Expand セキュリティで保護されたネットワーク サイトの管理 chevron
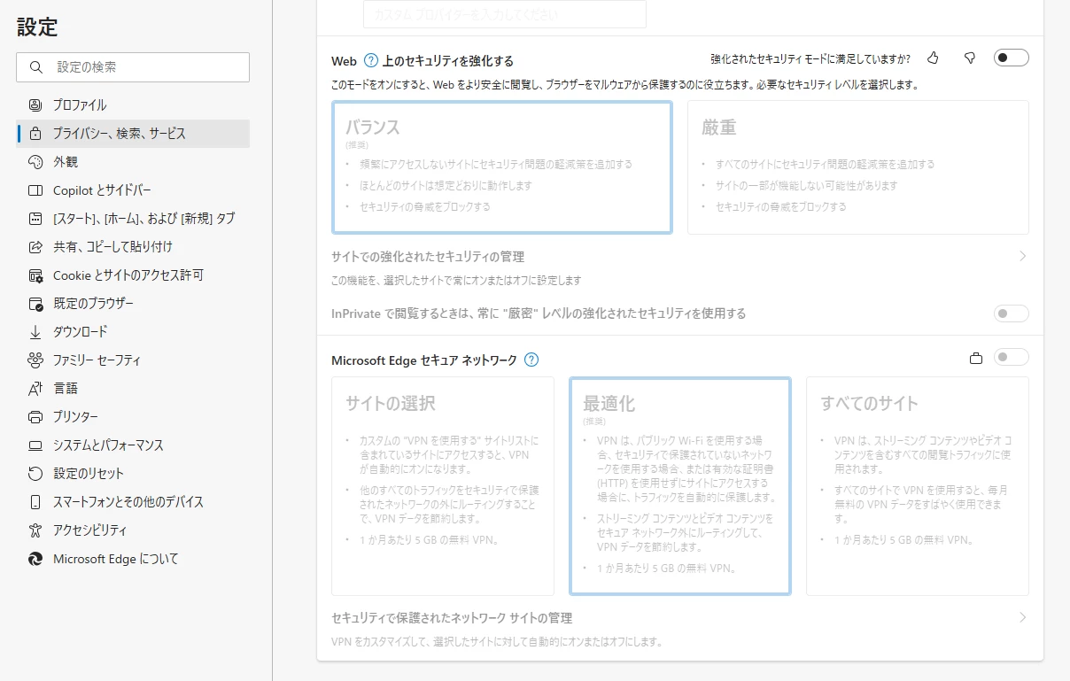 1023,618
